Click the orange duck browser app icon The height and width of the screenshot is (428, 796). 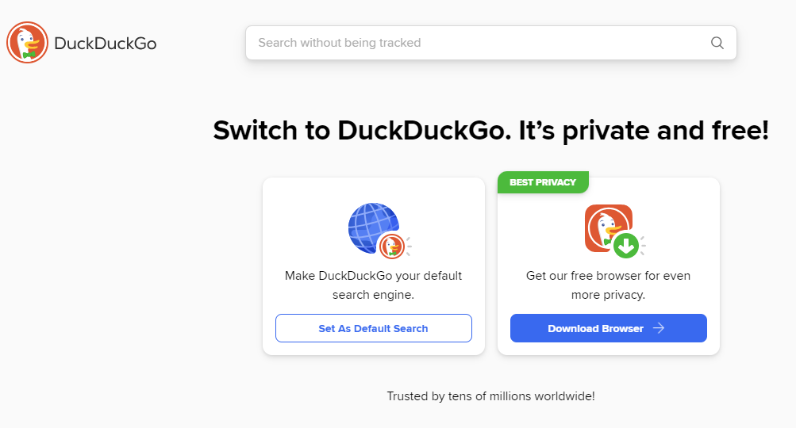[x=608, y=228]
